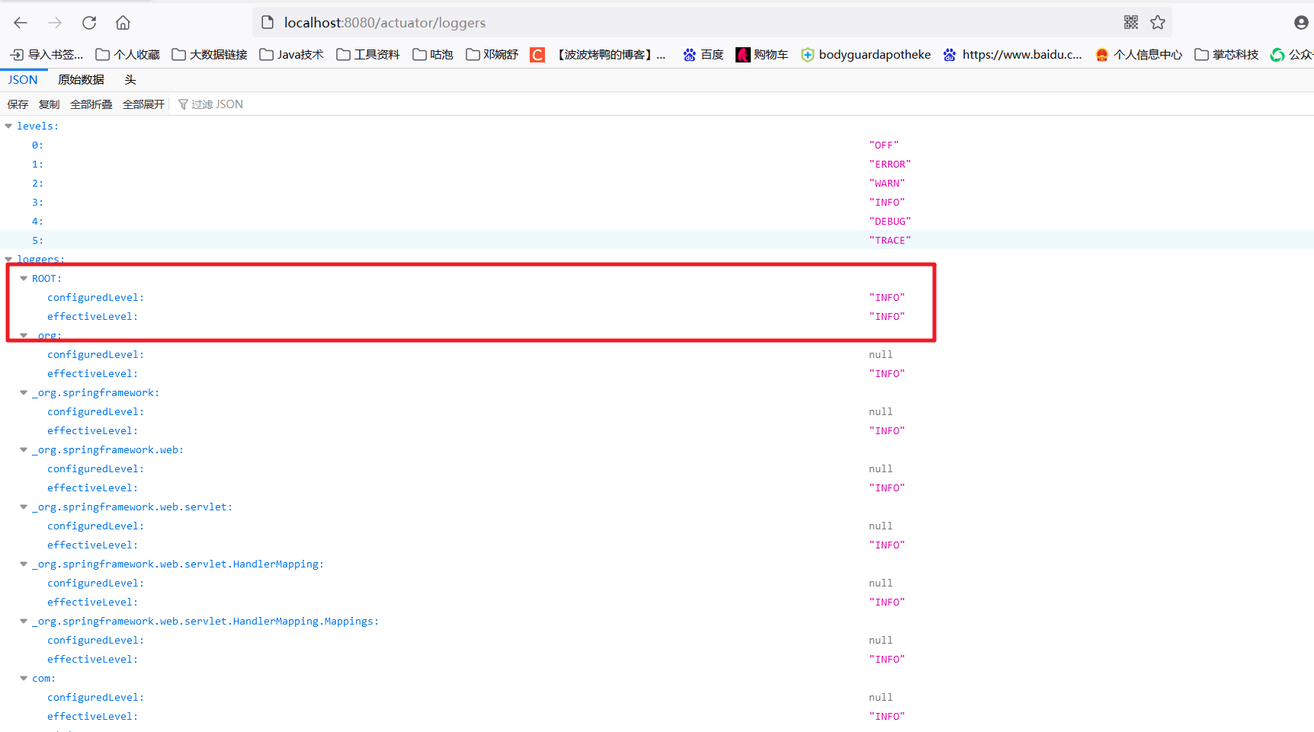Click the 保存 button
This screenshot has width=1314, height=732.
coord(17,104)
